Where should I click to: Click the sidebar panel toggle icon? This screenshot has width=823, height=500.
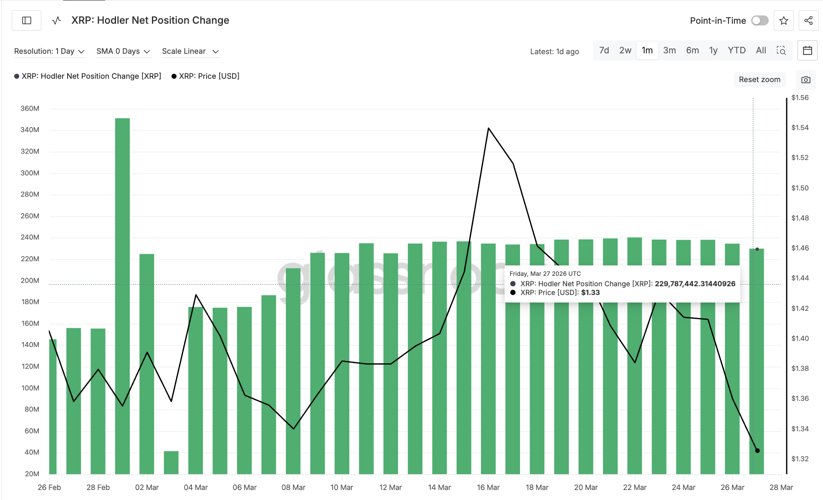tap(26, 20)
